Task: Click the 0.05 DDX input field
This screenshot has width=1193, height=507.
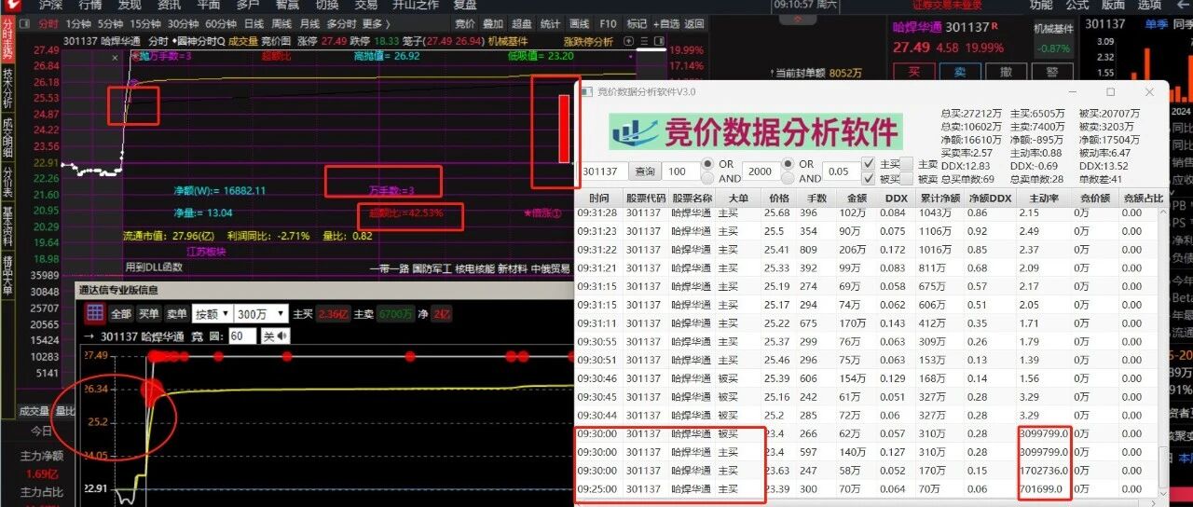Action: point(840,171)
